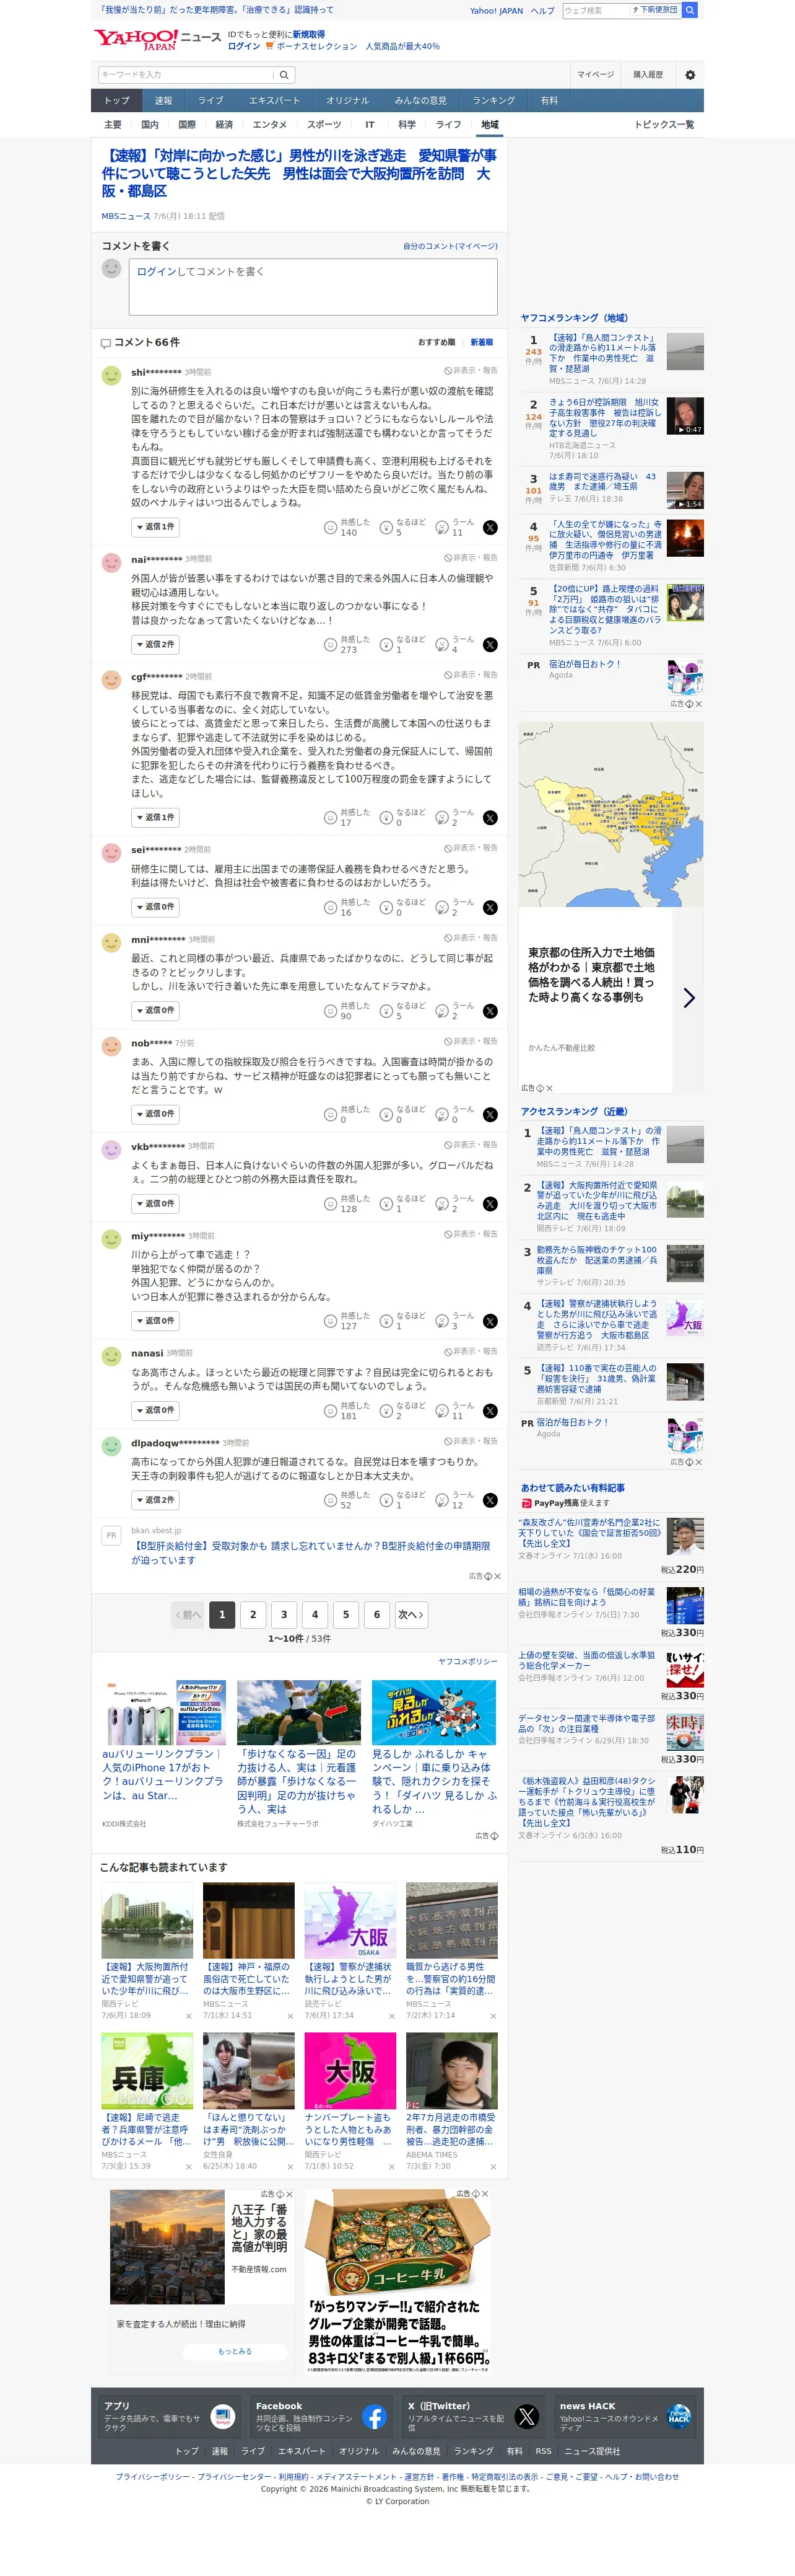Toggle なるほど on shi's comment
Viewport: 795px width, 2576px height.
pyautogui.click(x=404, y=528)
